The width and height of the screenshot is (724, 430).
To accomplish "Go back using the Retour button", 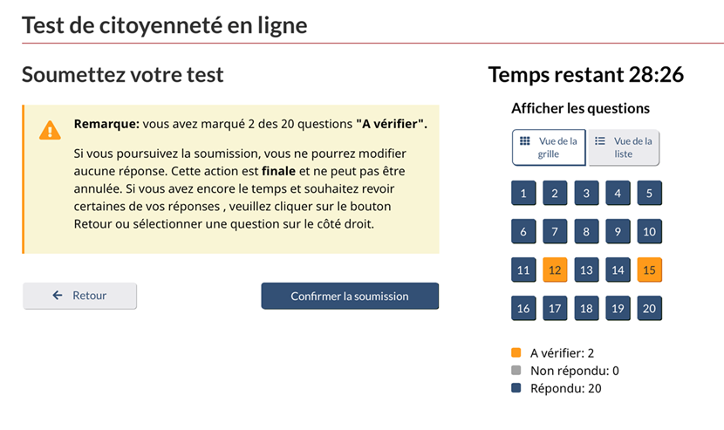I will (79, 296).
